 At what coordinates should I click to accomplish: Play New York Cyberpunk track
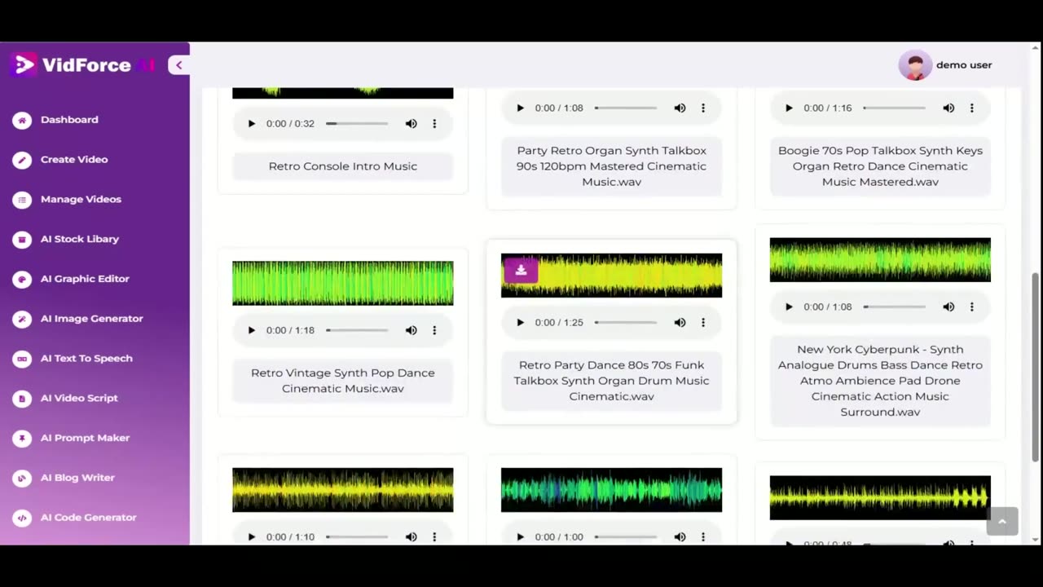pos(789,307)
